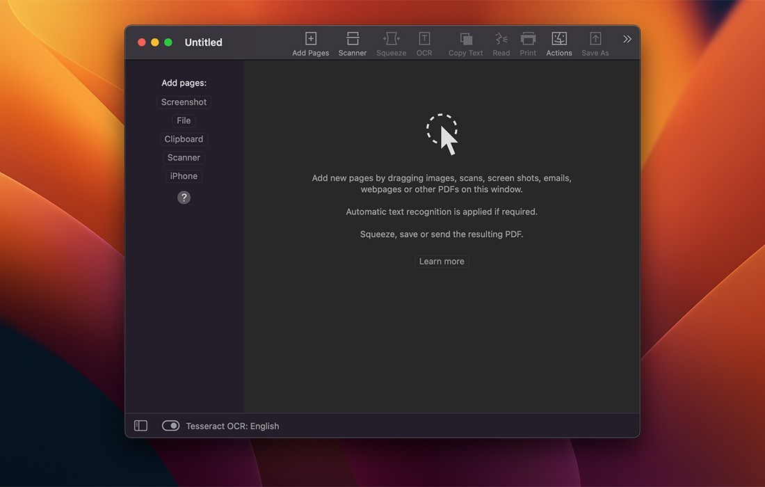Select Scanner from the Add pages list
765x487 pixels.
(x=184, y=157)
